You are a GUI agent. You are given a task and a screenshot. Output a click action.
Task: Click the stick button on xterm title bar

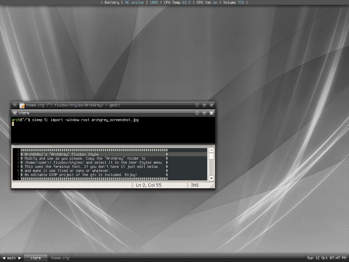coord(15,113)
